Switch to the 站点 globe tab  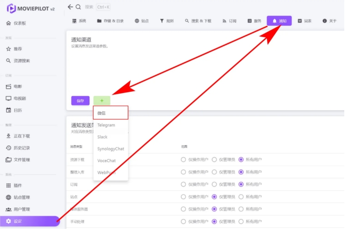tap(142, 21)
